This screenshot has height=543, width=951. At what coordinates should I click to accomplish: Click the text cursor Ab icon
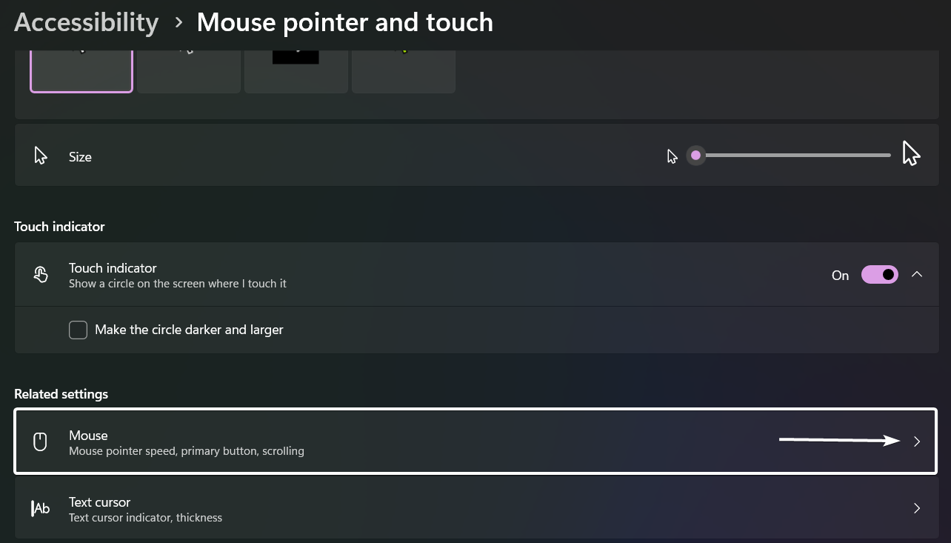[40, 508]
